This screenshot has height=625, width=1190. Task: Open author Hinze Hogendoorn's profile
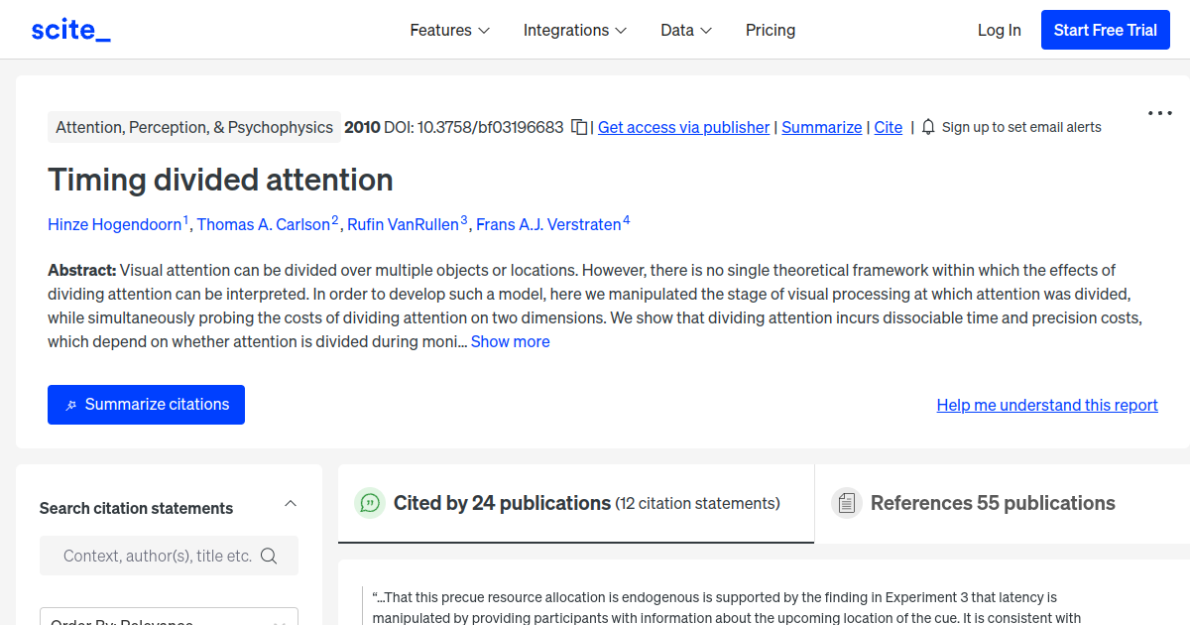[x=115, y=224]
